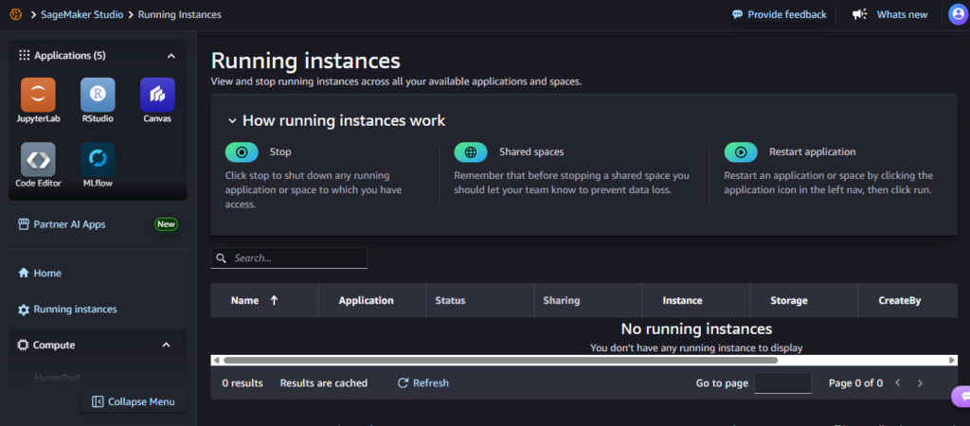
Task: Open the user profile avatar
Action: pos(959,14)
